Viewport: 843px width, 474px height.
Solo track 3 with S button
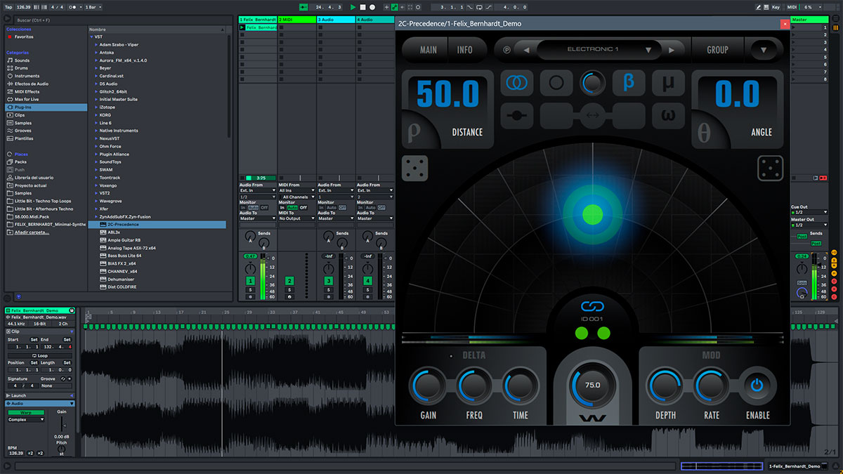click(x=328, y=289)
